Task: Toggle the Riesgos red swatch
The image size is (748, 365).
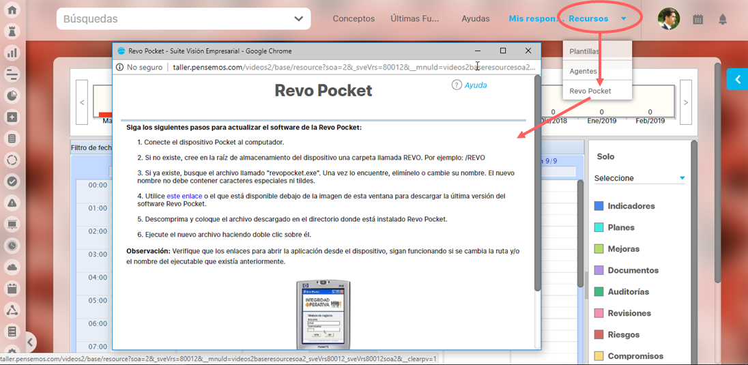Action: click(x=599, y=335)
